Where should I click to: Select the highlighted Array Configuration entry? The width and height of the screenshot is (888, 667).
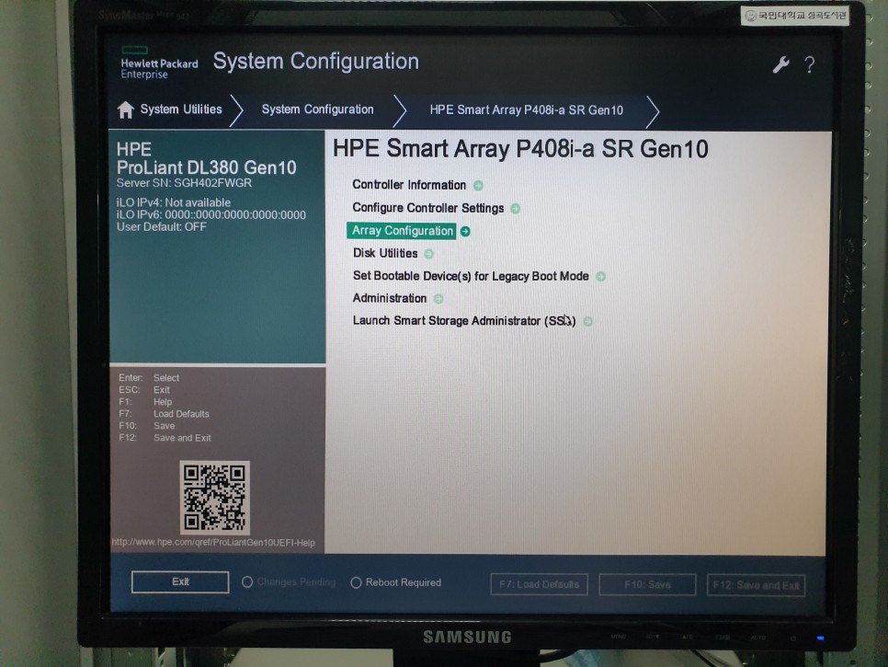click(402, 231)
